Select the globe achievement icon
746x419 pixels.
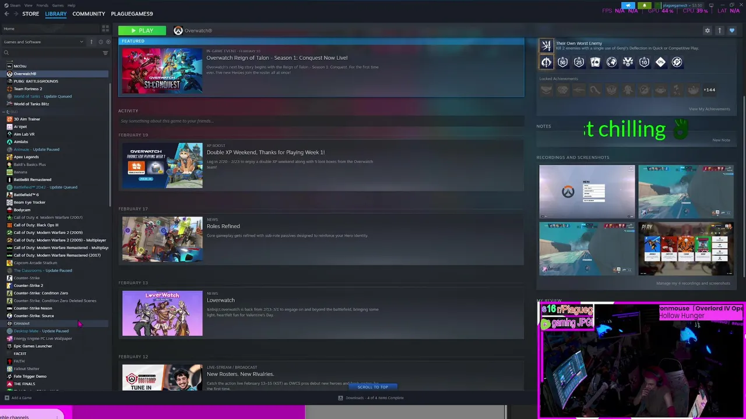pyautogui.click(x=611, y=62)
